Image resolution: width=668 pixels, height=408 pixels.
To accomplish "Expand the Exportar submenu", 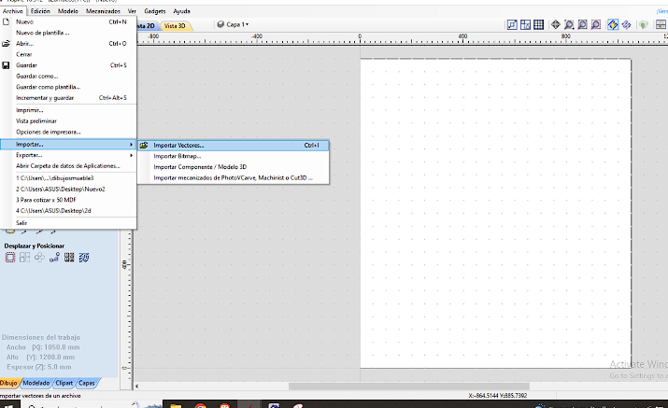I will (68, 155).
